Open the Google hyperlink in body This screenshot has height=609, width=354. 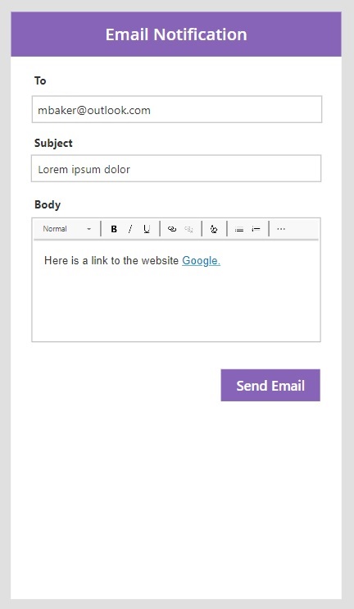[201, 261]
